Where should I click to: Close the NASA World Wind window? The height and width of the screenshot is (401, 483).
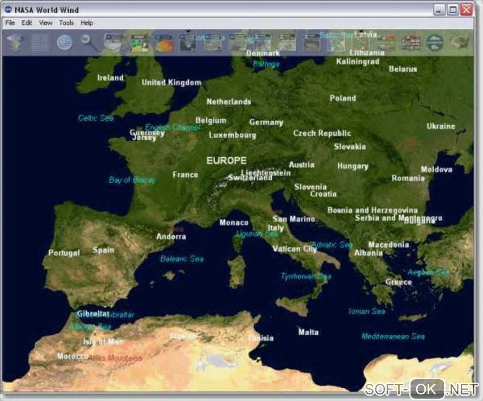[466, 10]
